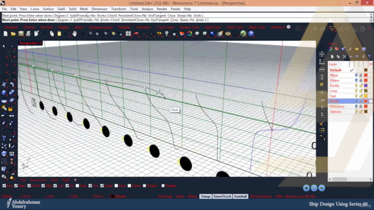Click the toolbar gear settings icon after Drafting
The image size is (374, 210).
pos(289,27)
